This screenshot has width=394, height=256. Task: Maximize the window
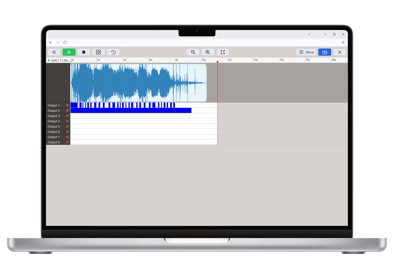click(334, 34)
